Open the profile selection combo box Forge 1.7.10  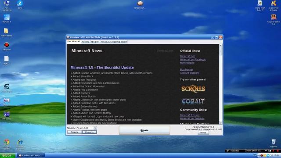point(86,128)
